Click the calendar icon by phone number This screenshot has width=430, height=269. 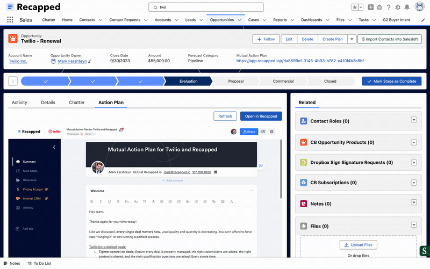(216, 172)
